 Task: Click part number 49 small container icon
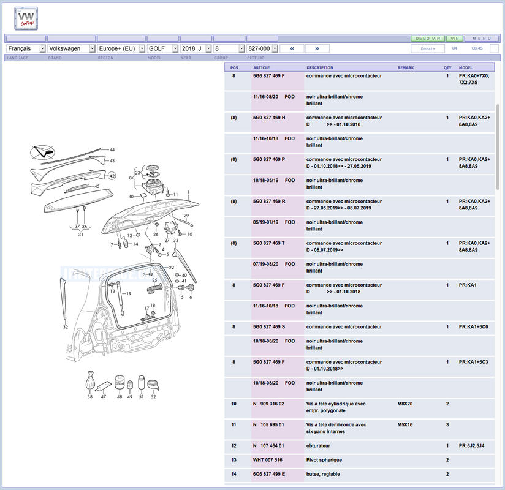click(x=130, y=385)
